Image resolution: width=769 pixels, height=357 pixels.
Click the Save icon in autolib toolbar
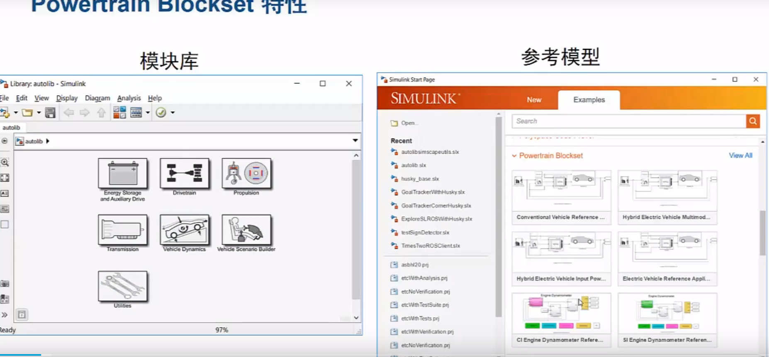click(x=50, y=112)
